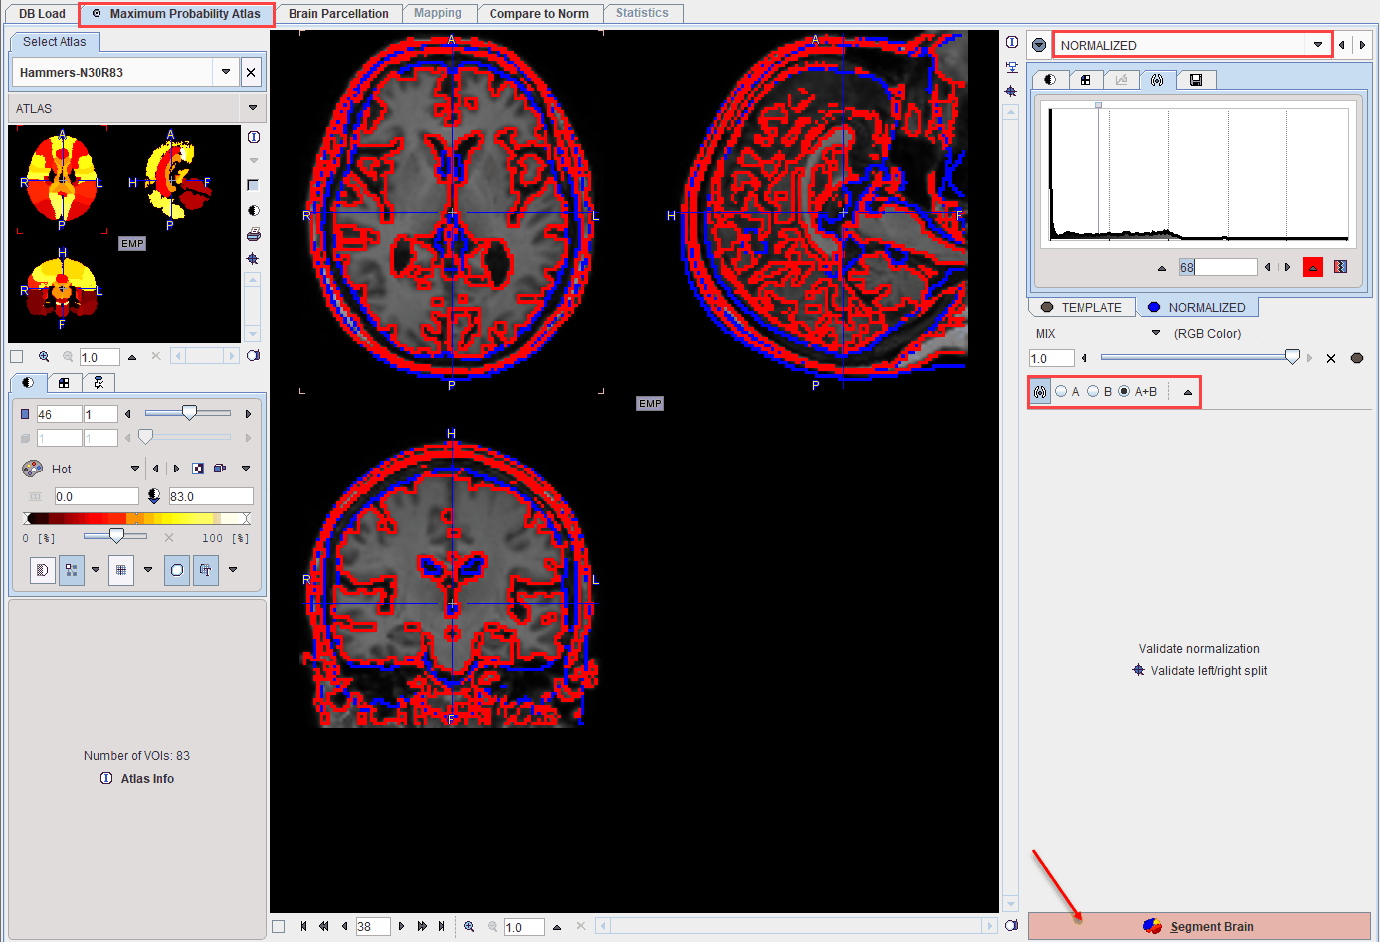This screenshot has height=942, width=1380.
Task: Adjust the MIX fusion slider
Action: point(1200,357)
